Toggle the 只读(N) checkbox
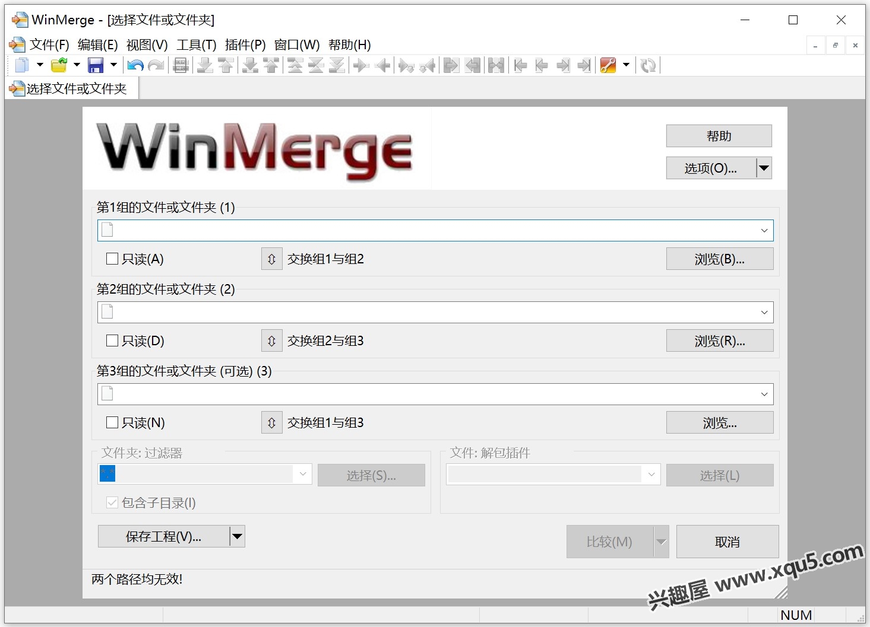870x627 pixels. [112, 422]
